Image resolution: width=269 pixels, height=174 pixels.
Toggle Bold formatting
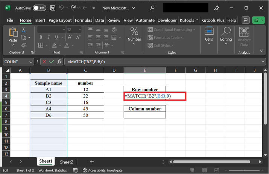tap(40, 37)
